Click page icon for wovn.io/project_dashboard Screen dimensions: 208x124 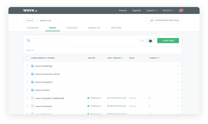[x=32, y=98]
